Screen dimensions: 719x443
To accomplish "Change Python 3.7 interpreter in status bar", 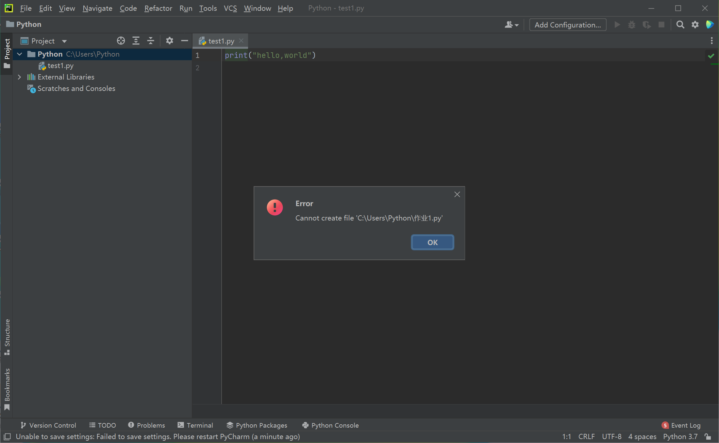I will coord(680,436).
